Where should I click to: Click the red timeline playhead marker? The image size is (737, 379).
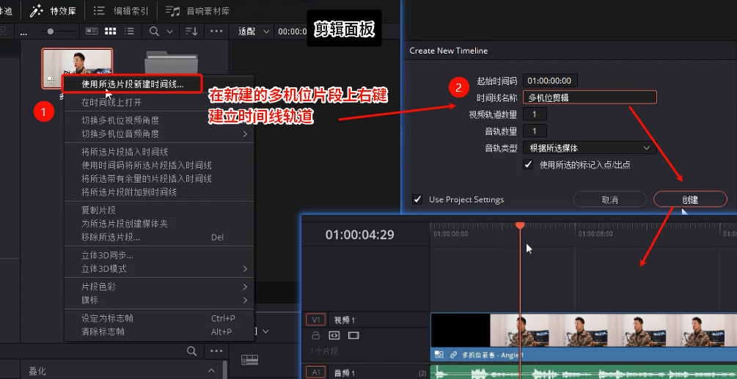520,226
